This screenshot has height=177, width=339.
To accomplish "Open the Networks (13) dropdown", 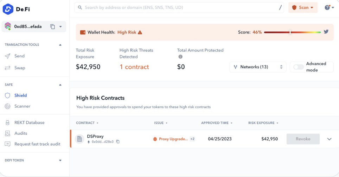I will (x=258, y=67).
